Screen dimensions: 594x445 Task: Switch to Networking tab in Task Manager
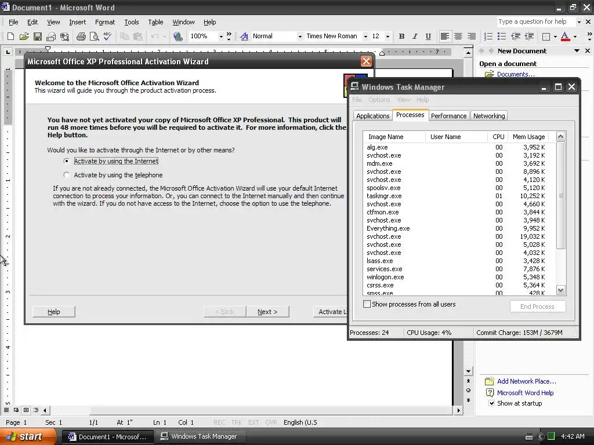click(x=489, y=116)
